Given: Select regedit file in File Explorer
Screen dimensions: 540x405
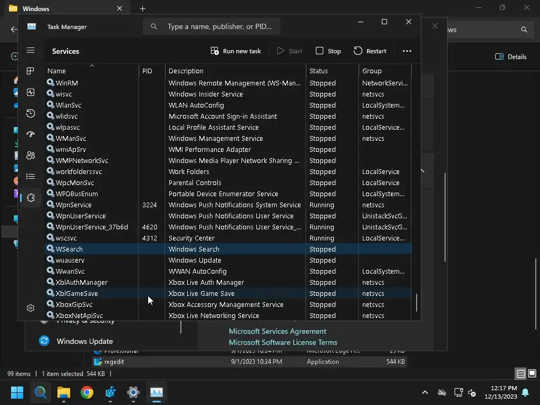Looking at the screenshot, I should (x=249, y=362).
